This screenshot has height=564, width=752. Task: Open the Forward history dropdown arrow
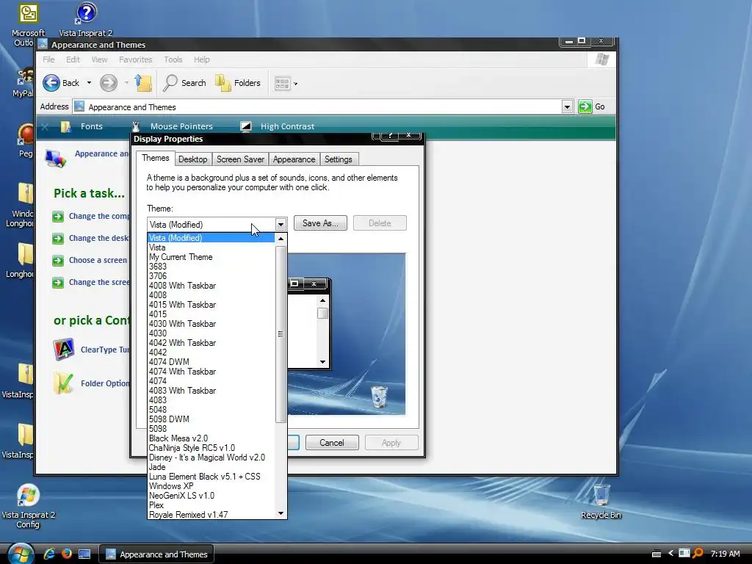(x=126, y=83)
